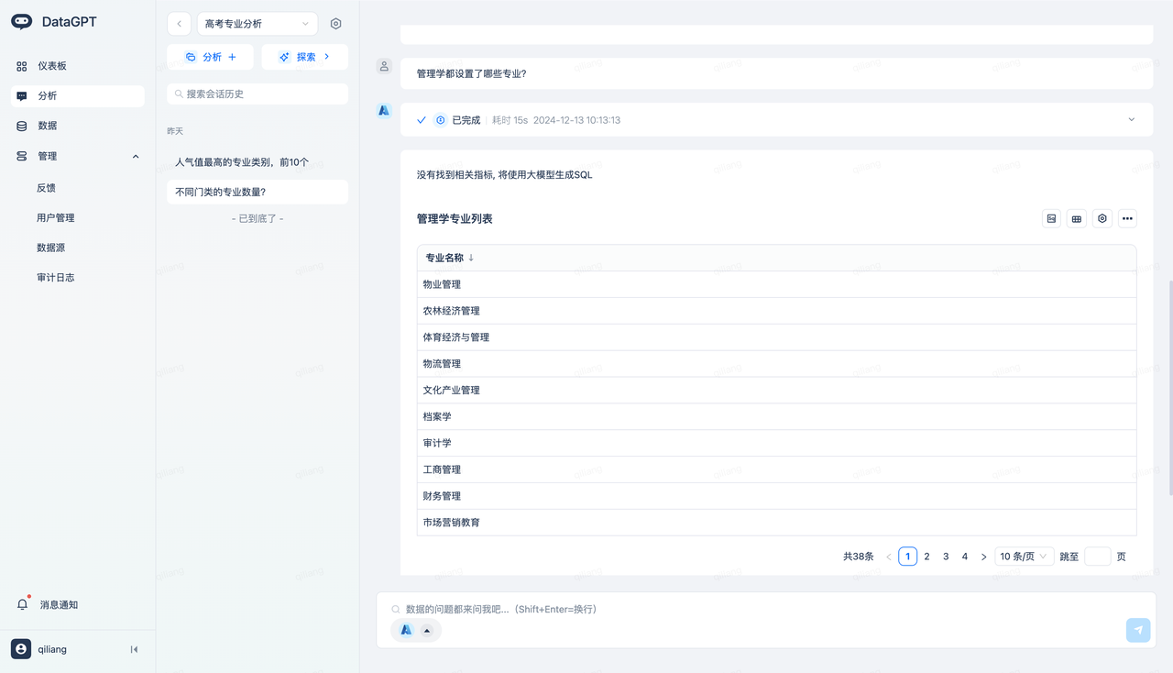Collapse the left sidebar via bottom icon
Viewport: 1173px width, 673px height.
pos(134,649)
